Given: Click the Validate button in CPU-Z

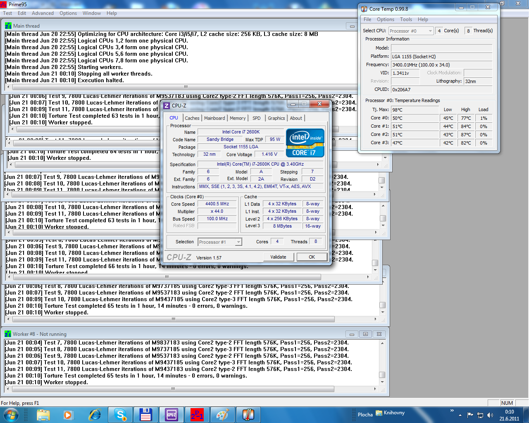Looking at the screenshot, I should [278, 257].
